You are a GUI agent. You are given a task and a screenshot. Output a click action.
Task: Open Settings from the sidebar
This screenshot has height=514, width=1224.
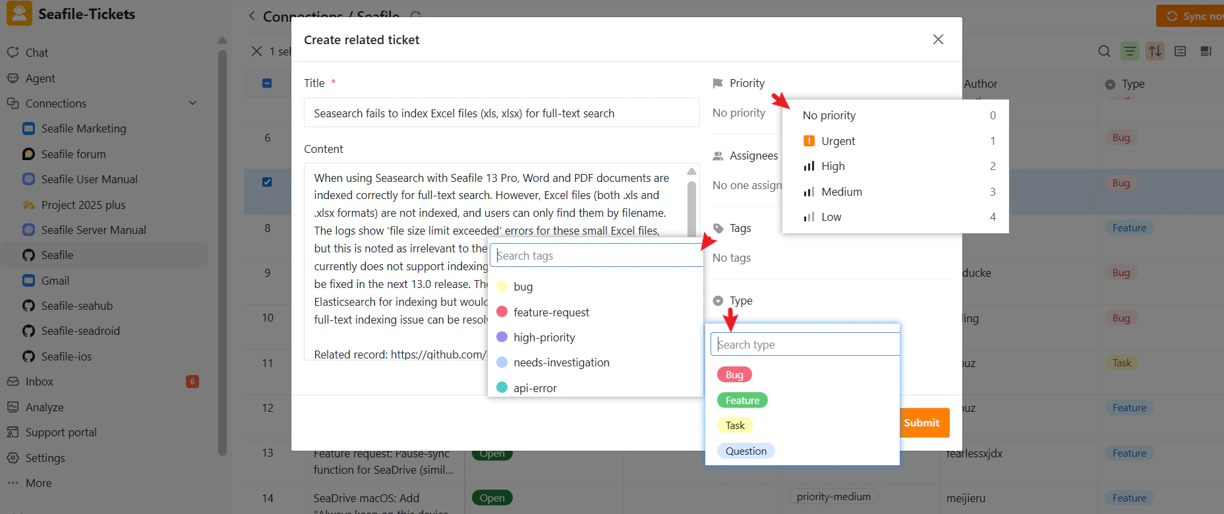click(45, 458)
